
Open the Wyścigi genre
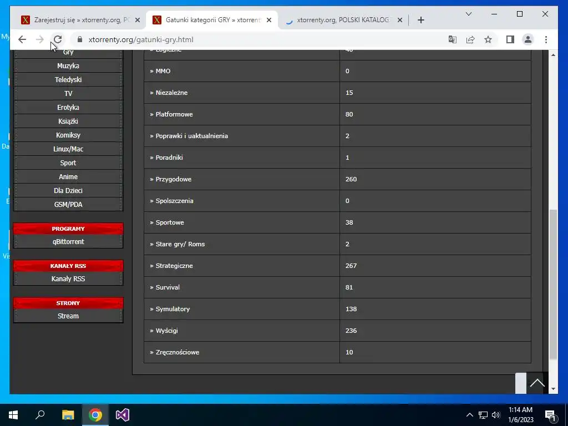pos(166,331)
